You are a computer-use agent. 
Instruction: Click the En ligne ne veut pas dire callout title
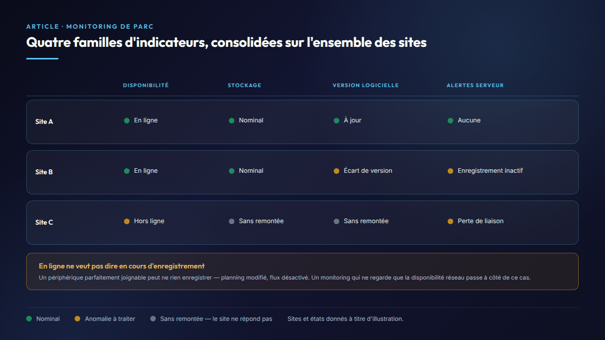click(x=122, y=266)
